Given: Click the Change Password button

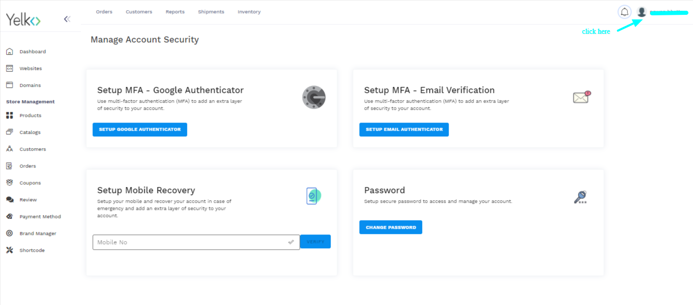Looking at the screenshot, I should (391, 227).
